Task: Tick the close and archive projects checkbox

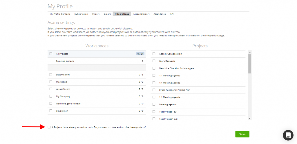Action: pos(49,127)
